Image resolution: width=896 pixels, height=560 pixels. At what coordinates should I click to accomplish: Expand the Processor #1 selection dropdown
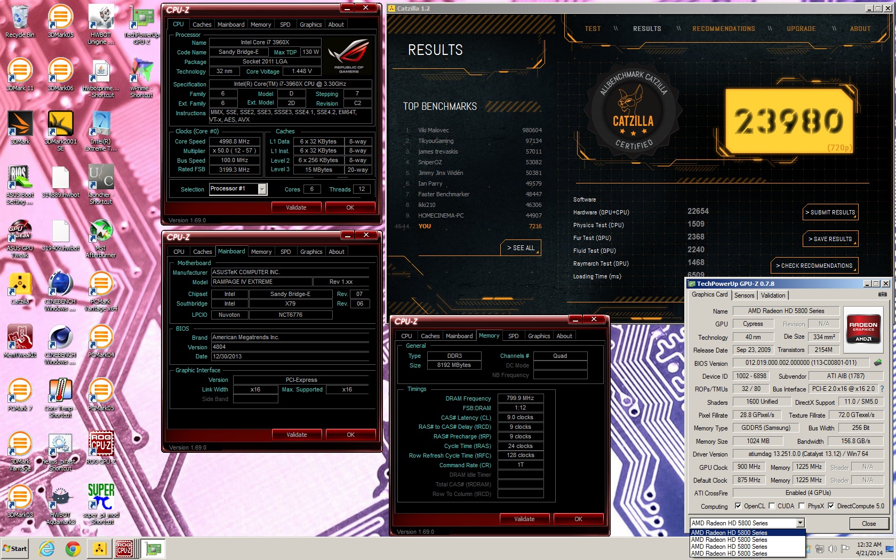click(x=262, y=189)
